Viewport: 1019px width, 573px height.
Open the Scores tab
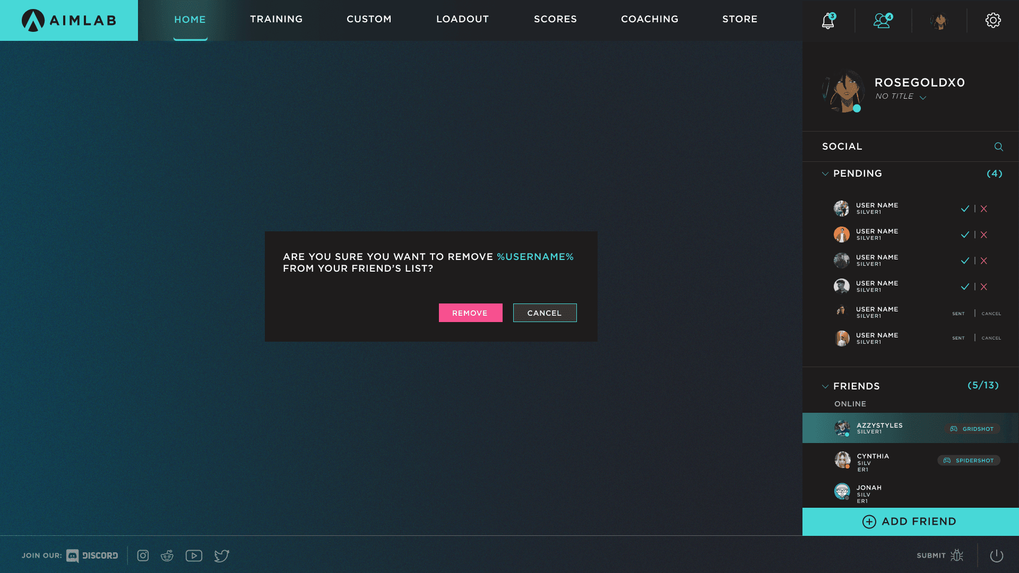[x=555, y=19]
